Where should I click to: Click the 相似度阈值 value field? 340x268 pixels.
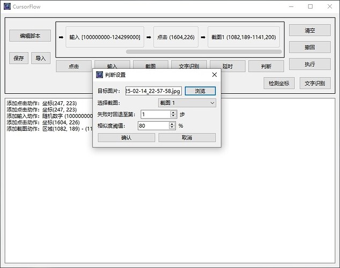[x=153, y=125]
